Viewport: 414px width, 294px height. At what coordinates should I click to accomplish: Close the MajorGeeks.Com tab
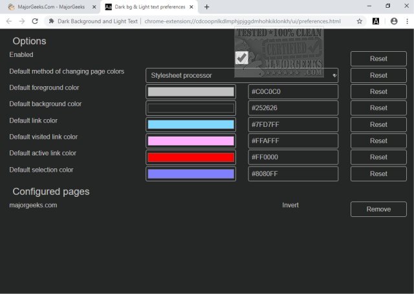point(94,7)
